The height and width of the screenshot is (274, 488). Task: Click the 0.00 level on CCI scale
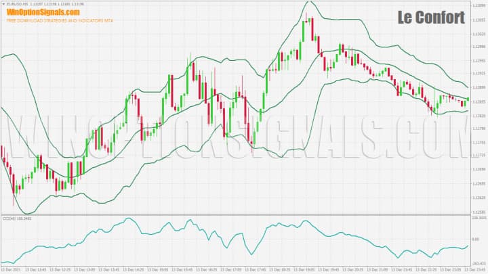tap(477, 240)
